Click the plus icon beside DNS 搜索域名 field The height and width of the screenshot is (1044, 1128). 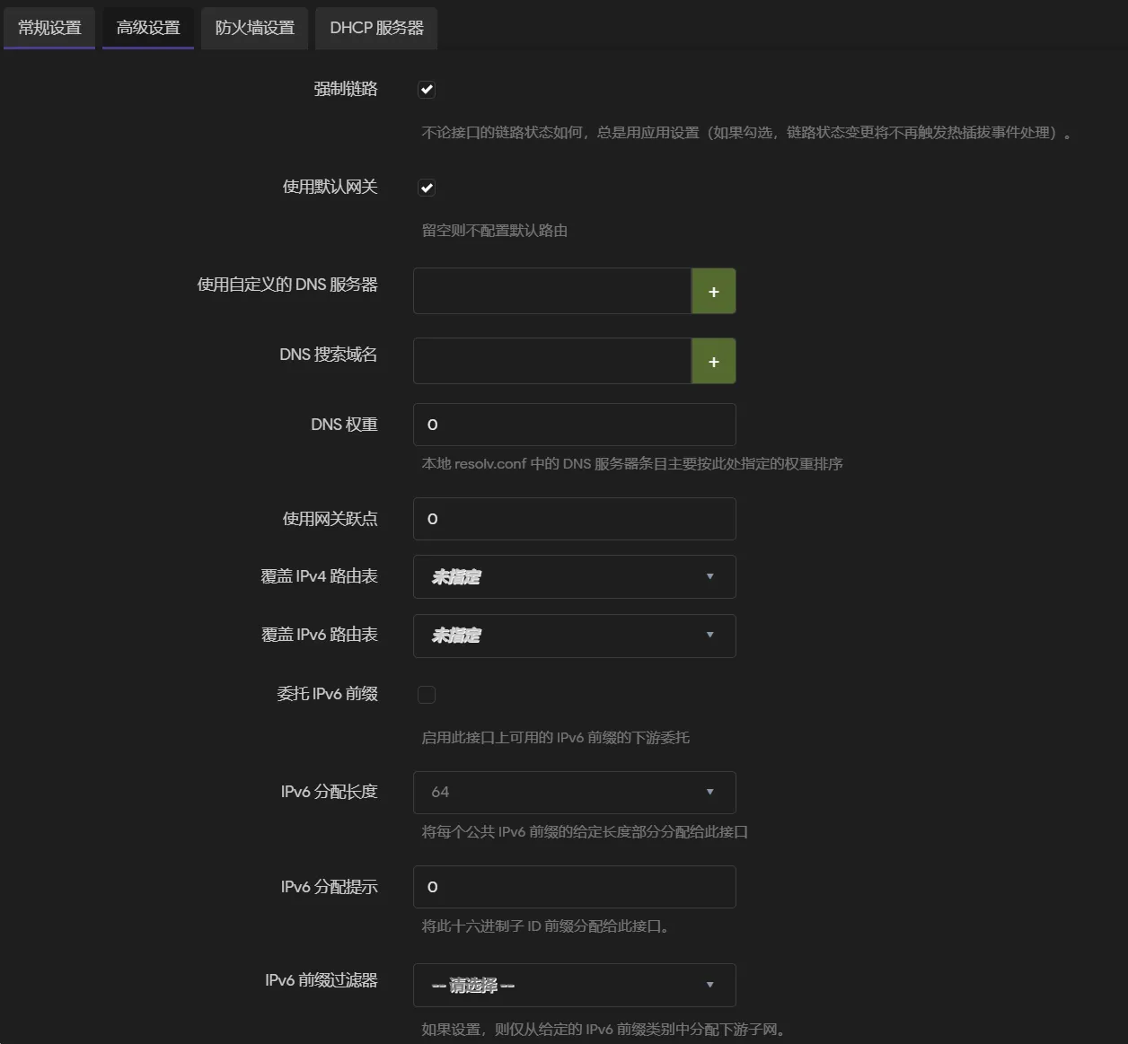coord(713,362)
